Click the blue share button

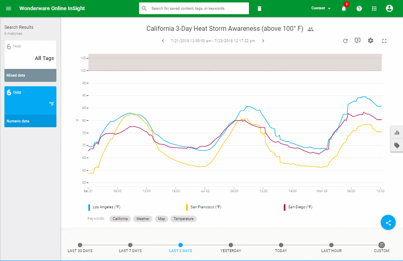(388, 222)
